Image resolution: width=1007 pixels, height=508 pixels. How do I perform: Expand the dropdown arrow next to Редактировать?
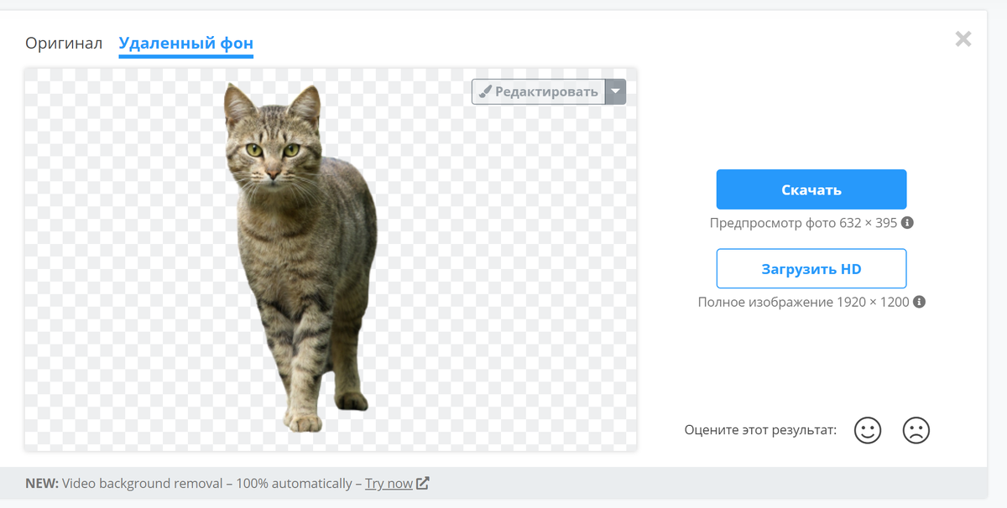616,91
